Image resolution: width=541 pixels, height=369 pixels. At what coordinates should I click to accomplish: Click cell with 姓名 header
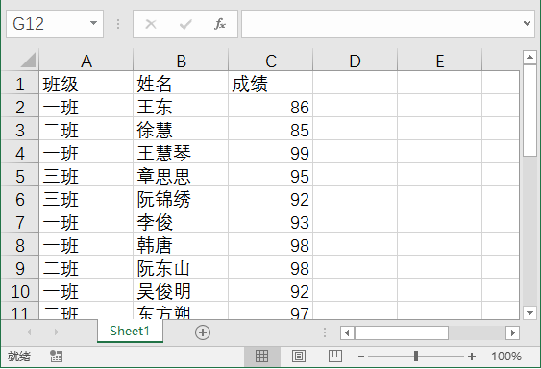(x=181, y=83)
